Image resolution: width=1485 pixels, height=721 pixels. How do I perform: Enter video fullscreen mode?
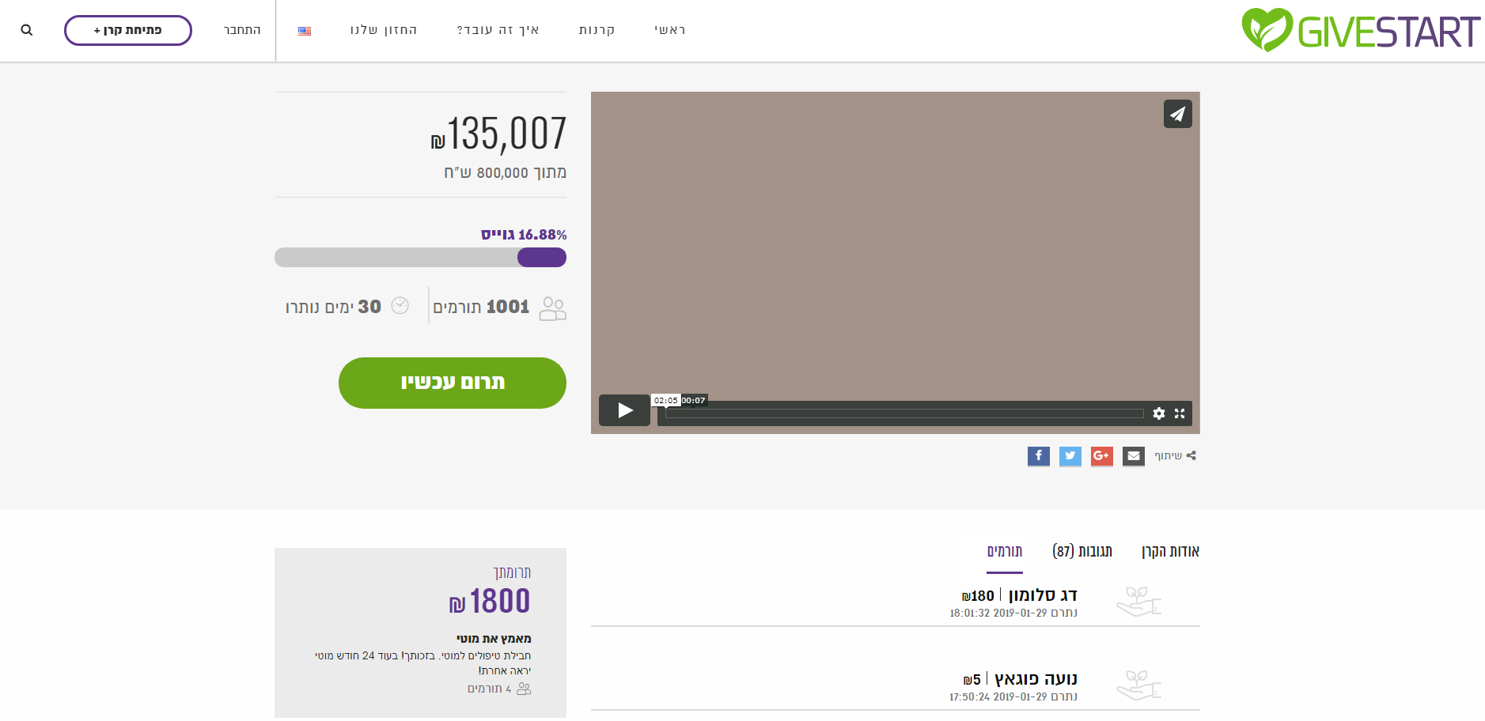[1180, 413]
